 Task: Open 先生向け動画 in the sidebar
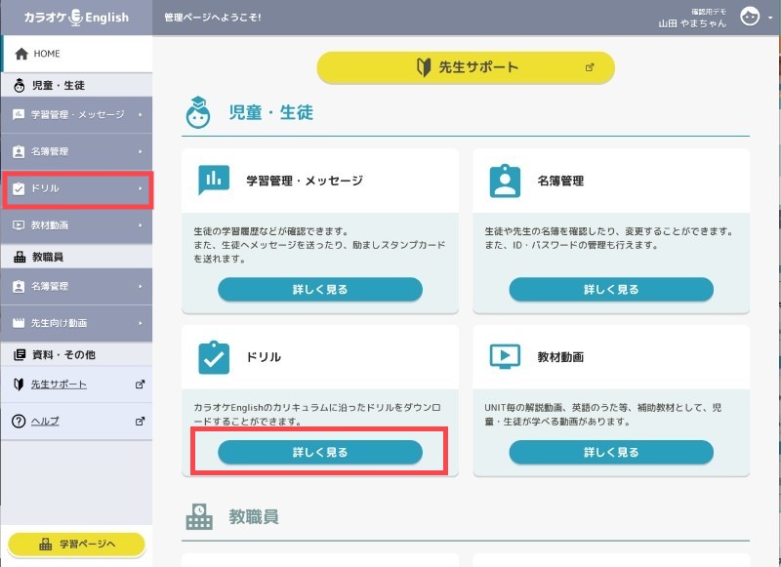[77, 324]
